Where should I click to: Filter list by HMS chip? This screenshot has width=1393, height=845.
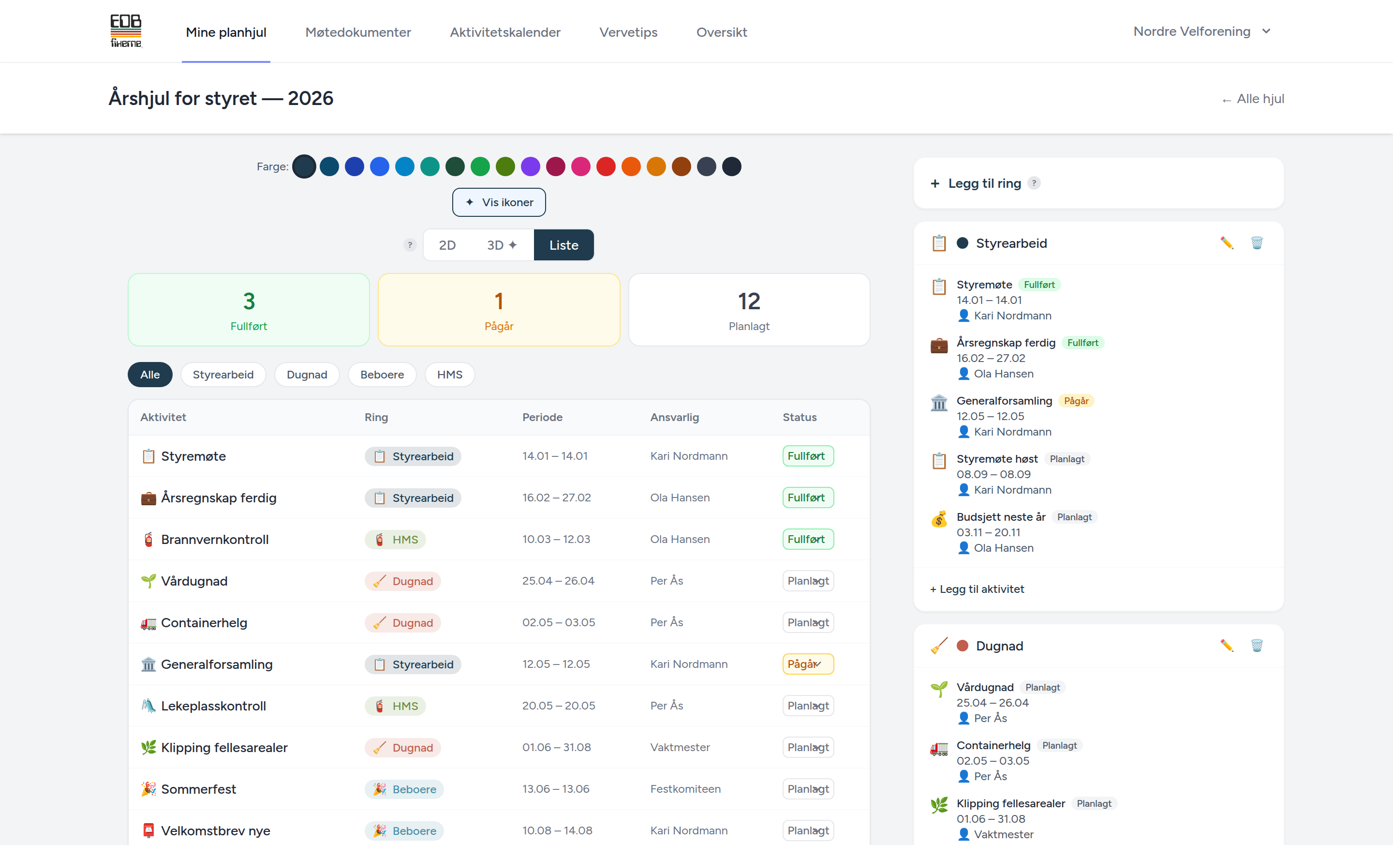click(449, 375)
